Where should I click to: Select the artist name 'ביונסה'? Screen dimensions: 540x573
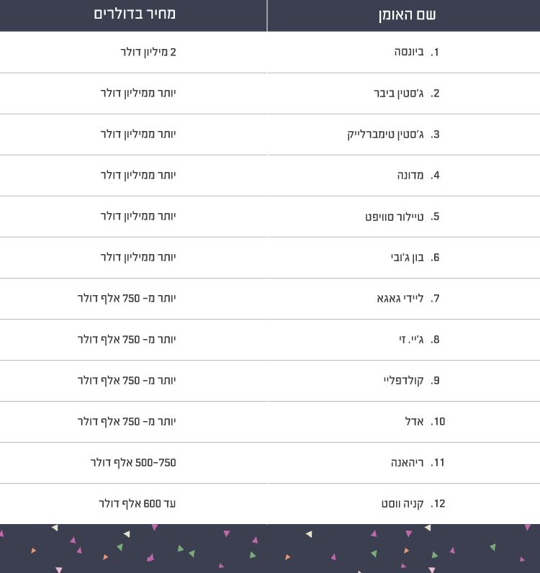pyautogui.click(x=409, y=52)
